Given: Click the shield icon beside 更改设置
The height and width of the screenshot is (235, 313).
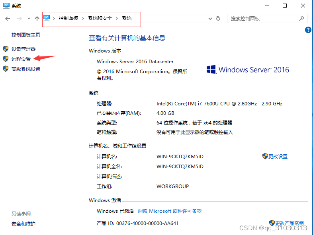Looking at the screenshot, I should (x=265, y=156).
